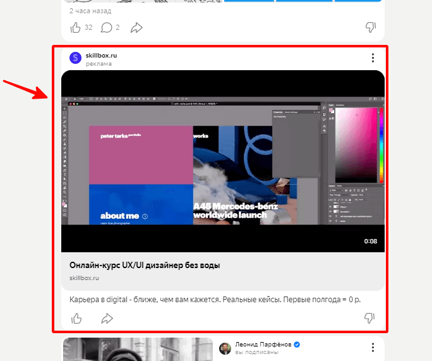This screenshot has height=361, width=432.
Task: Click the blue verified badge near Парфёнов
Action: coord(296,345)
